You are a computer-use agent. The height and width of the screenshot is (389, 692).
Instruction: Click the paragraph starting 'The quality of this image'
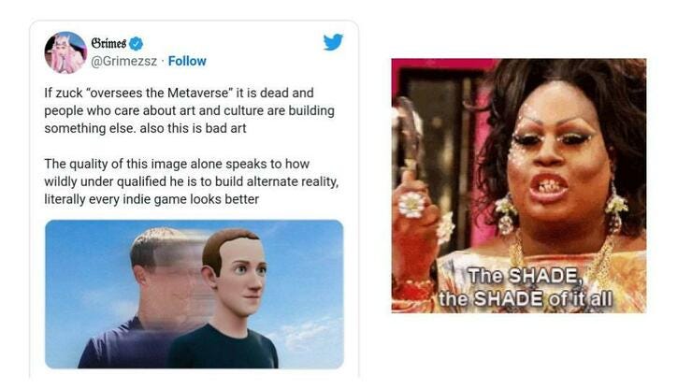(x=191, y=181)
